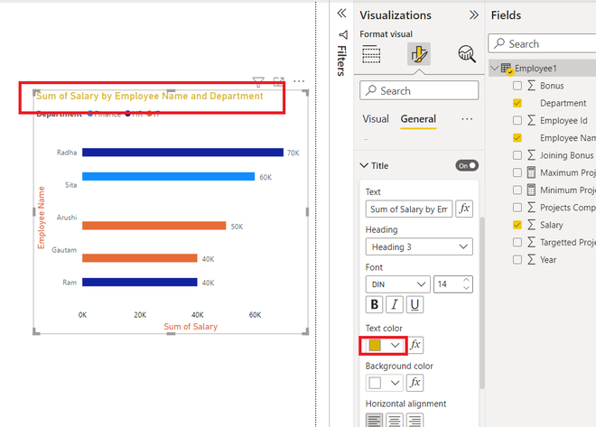The height and width of the screenshot is (427, 596).
Task: Select the Format visual paintbrush icon
Action: click(418, 54)
